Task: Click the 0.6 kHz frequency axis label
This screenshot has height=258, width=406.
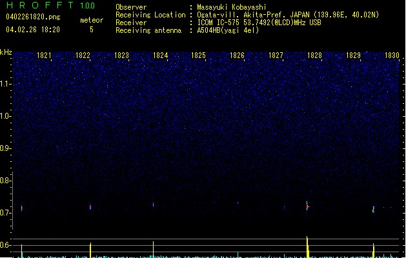Action: point(5,245)
